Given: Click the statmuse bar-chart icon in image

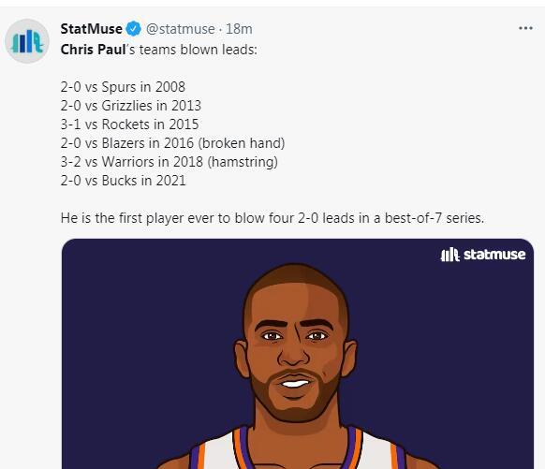Looking at the screenshot, I should coord(450,255).
